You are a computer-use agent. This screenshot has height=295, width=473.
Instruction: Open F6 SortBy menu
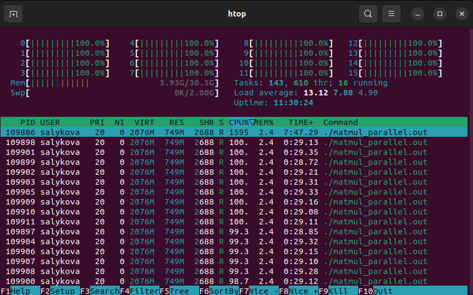tap(219, 291)
